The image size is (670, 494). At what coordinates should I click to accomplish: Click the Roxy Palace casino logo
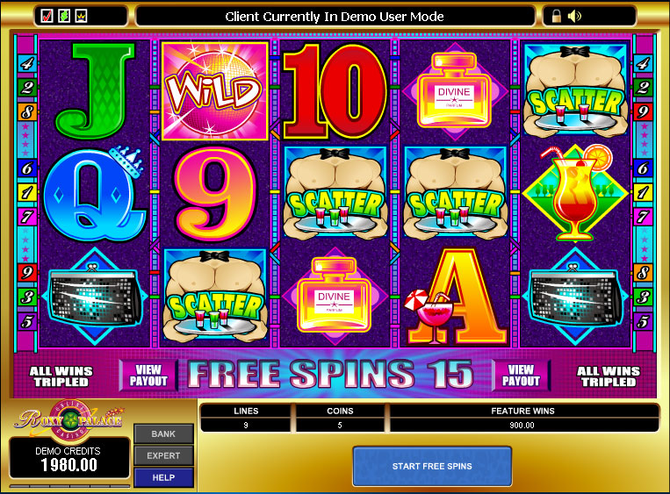69,420
